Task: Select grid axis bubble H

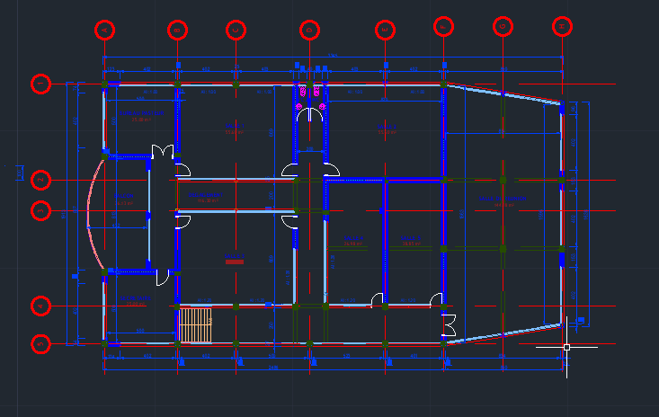Action: pos(562,26)
